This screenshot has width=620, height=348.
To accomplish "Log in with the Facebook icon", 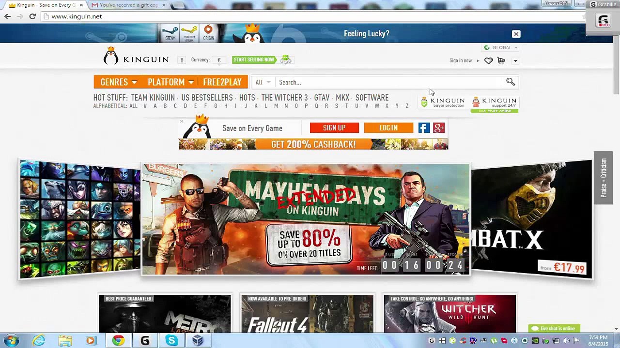I will pyautogui.click(x=424, y=128).
